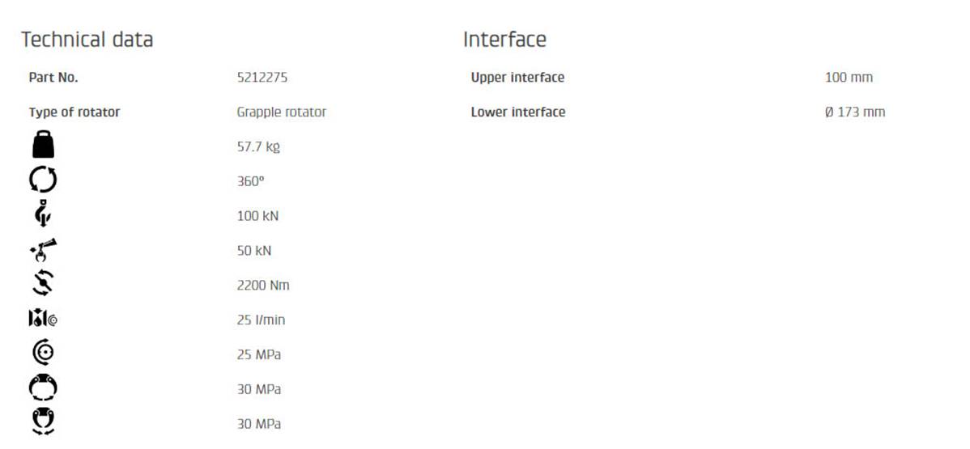Click the rotation angle icon beside 360°
This screenshot has height=449, width=970.
[43, 180]
